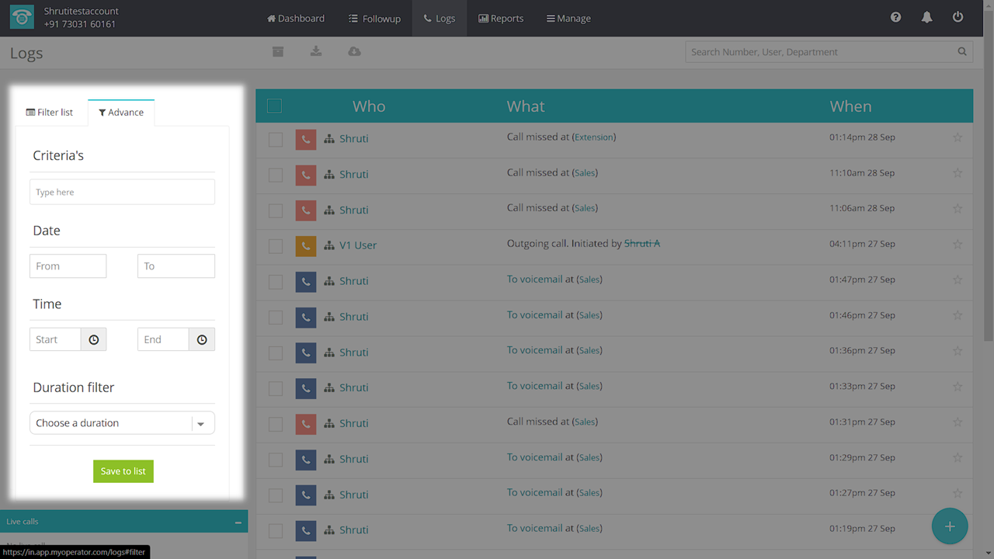This screenshot has height=559, width=994.
Task: Click the archive box icon in toolbar
Action: 277,51
